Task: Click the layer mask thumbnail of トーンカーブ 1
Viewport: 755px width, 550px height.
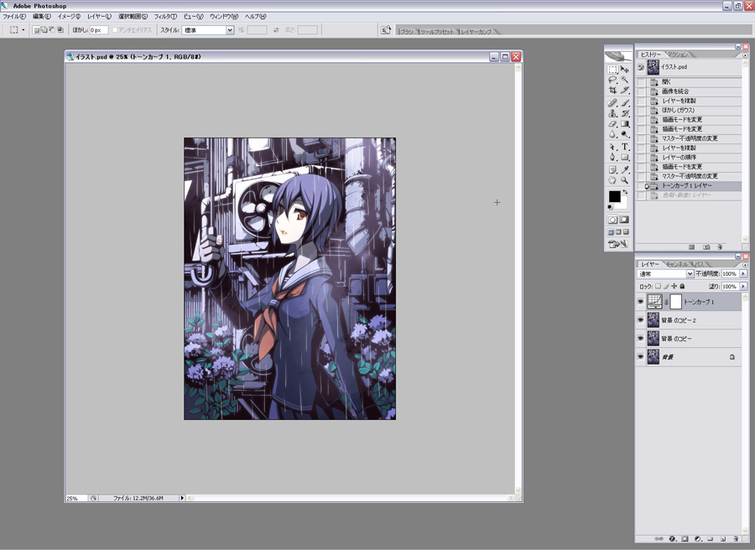Action: coord(675,302)
